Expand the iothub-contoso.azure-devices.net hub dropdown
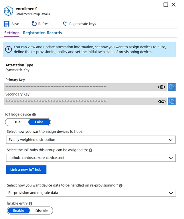Viewport: 184px width, 219px height. tap(91, 158)
